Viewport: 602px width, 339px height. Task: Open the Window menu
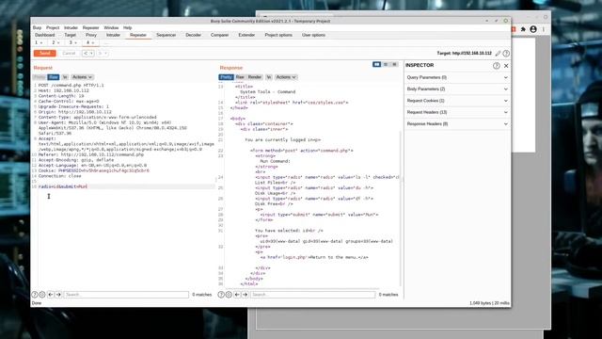111,28
